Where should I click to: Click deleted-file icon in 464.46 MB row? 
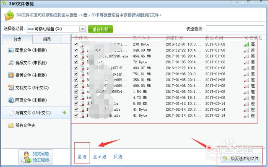(82, 56)
